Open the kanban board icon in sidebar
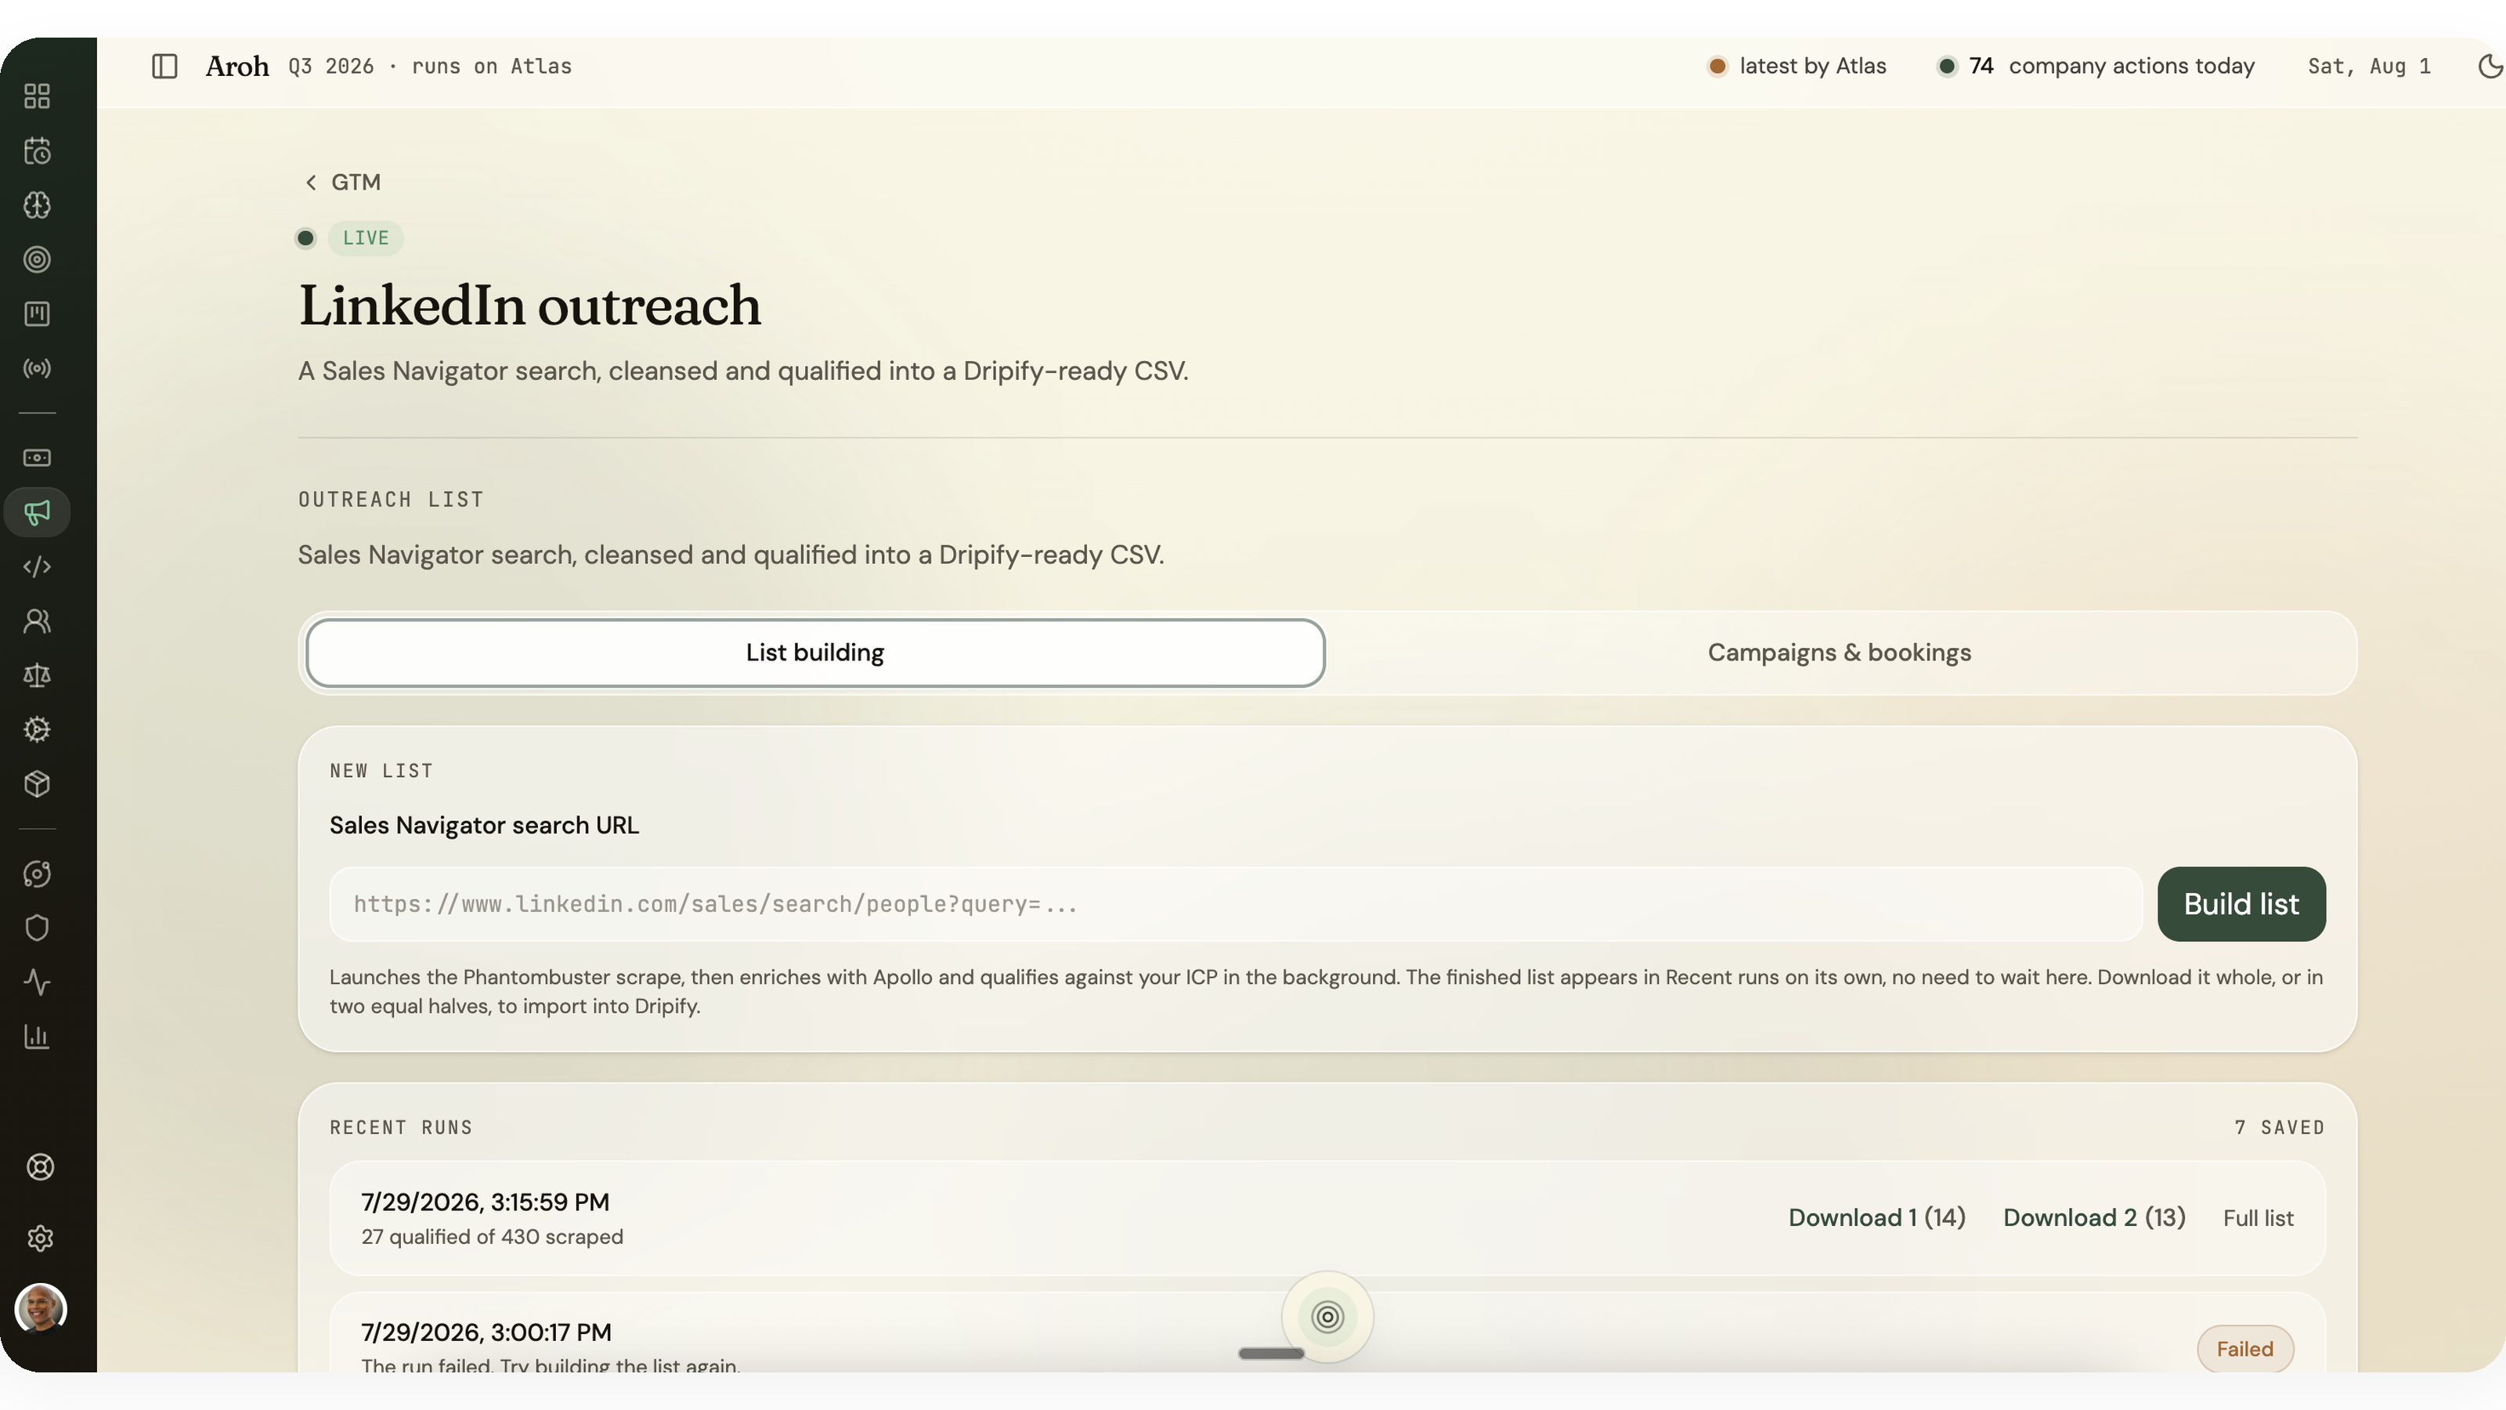This screenshot has height=1410, width=2506. coord(37,313)
